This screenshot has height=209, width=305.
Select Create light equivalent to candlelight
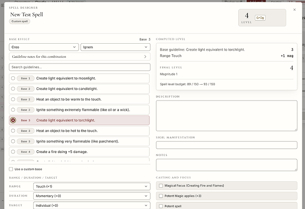(x=79, y=89)
